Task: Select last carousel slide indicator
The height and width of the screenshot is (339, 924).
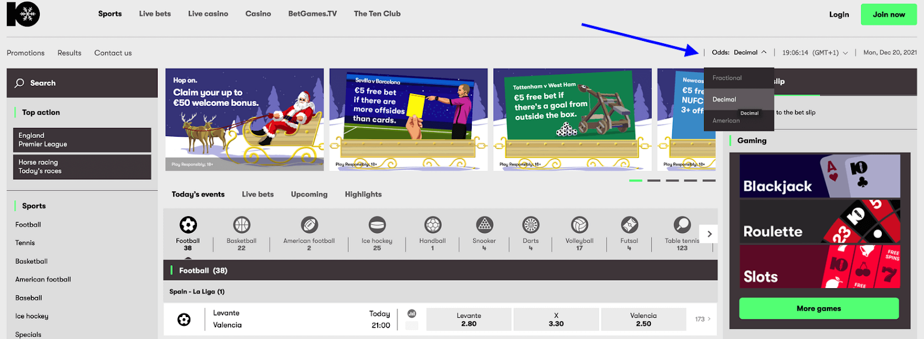Action: pyautogui.click(x=709, y=180)
